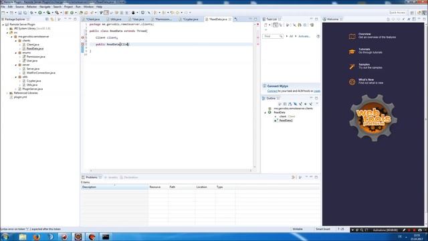Click the New file toolbar icon
This screenshot has height=241, width=428.
(x=3, y=13)
